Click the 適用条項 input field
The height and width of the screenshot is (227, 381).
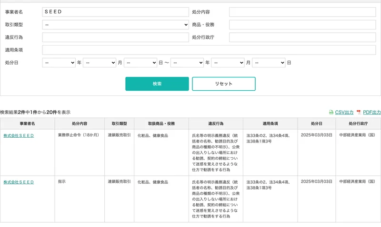coord(209,50)
